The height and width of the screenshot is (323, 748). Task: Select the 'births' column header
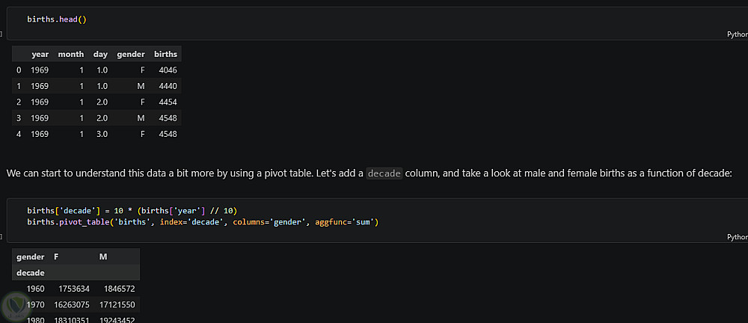pyautogui.click(x=165, y=54)
